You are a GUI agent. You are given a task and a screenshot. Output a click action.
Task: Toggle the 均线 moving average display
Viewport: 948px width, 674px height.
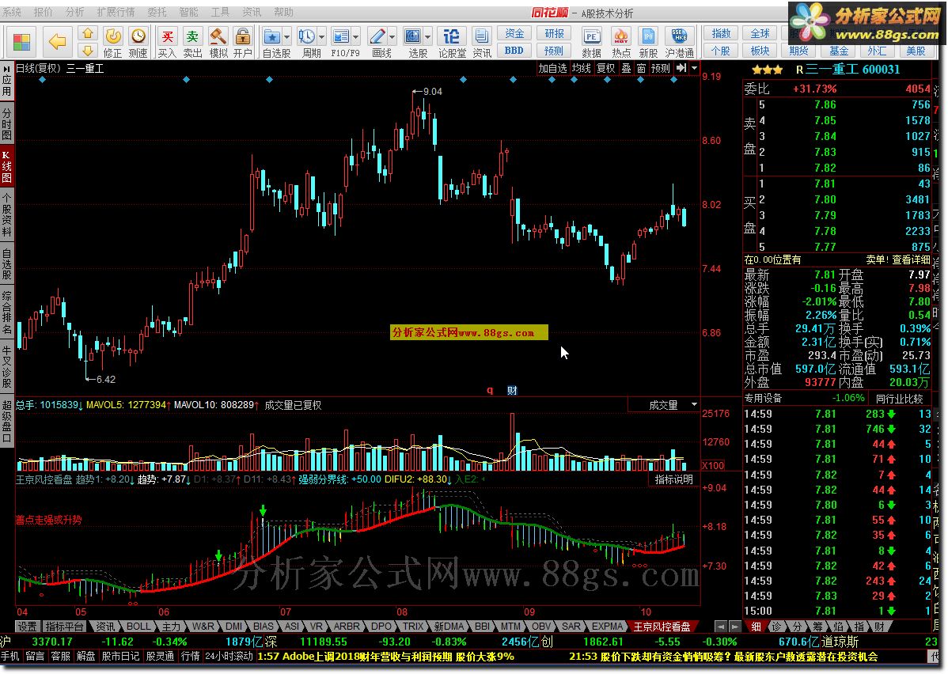581,68
